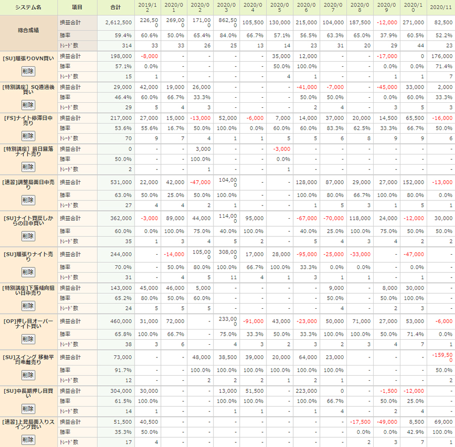Click 削除 for [速習]調整局面日中売り
Screen dimensions: 455x447
pos(28,200)
